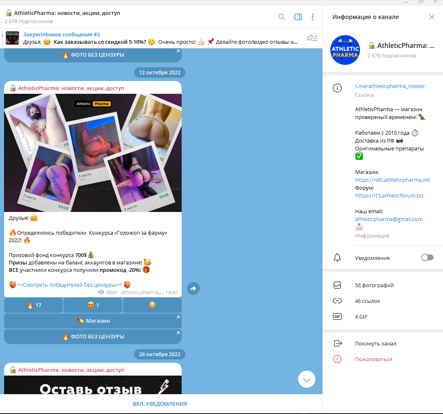The image size is (443, 414).
Task: Open the 56 фотографий media section
Action: point(374,285)
